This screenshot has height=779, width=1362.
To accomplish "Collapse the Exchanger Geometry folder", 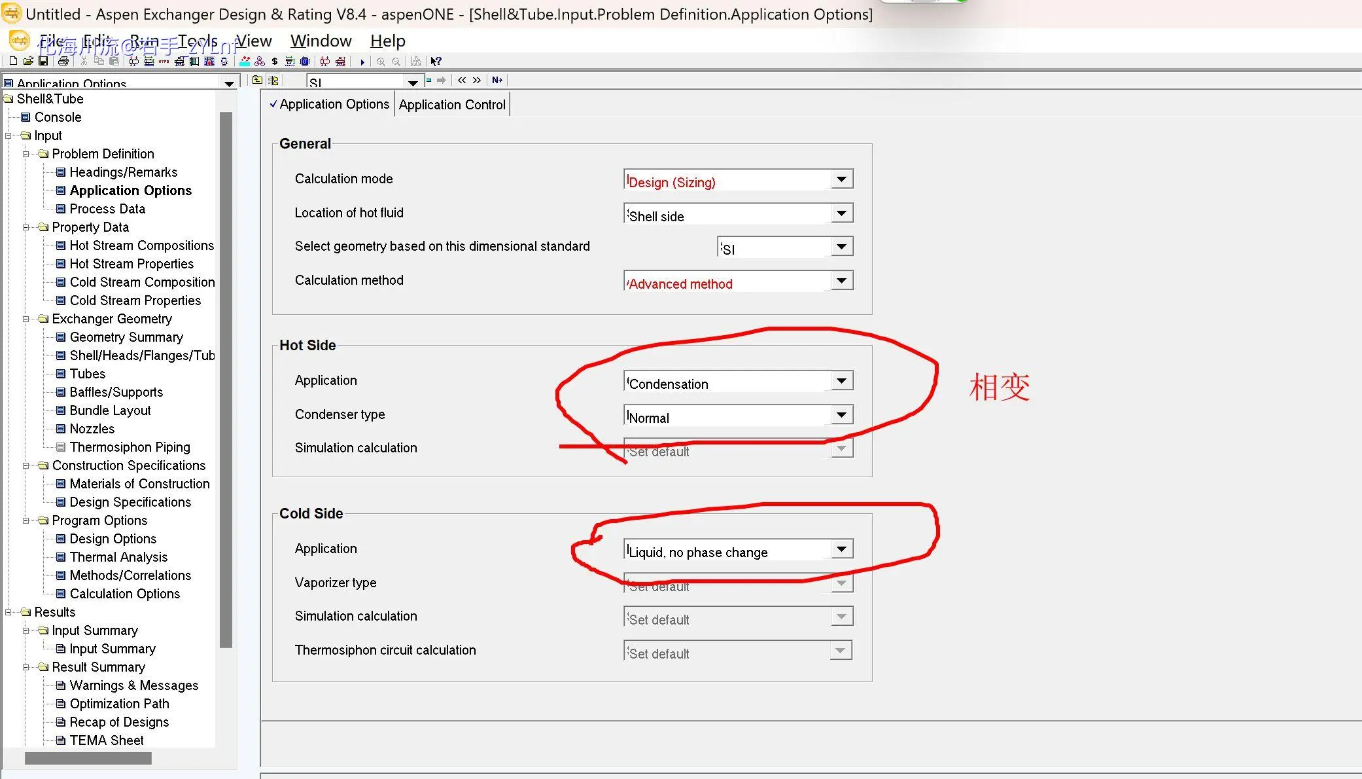I will pos(26,319).
